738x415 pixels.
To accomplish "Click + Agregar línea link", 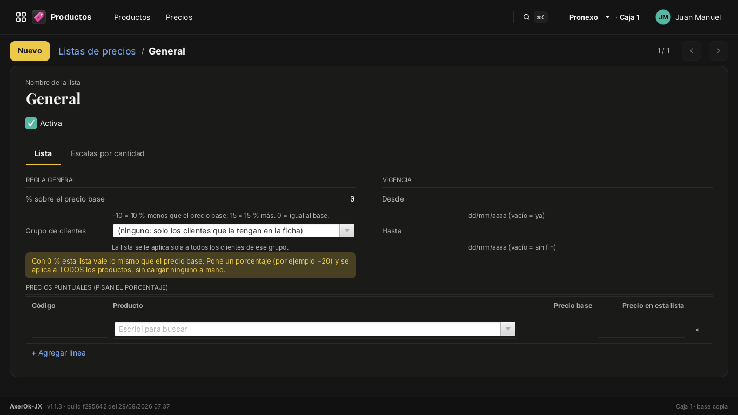I will tap(58, 353).
